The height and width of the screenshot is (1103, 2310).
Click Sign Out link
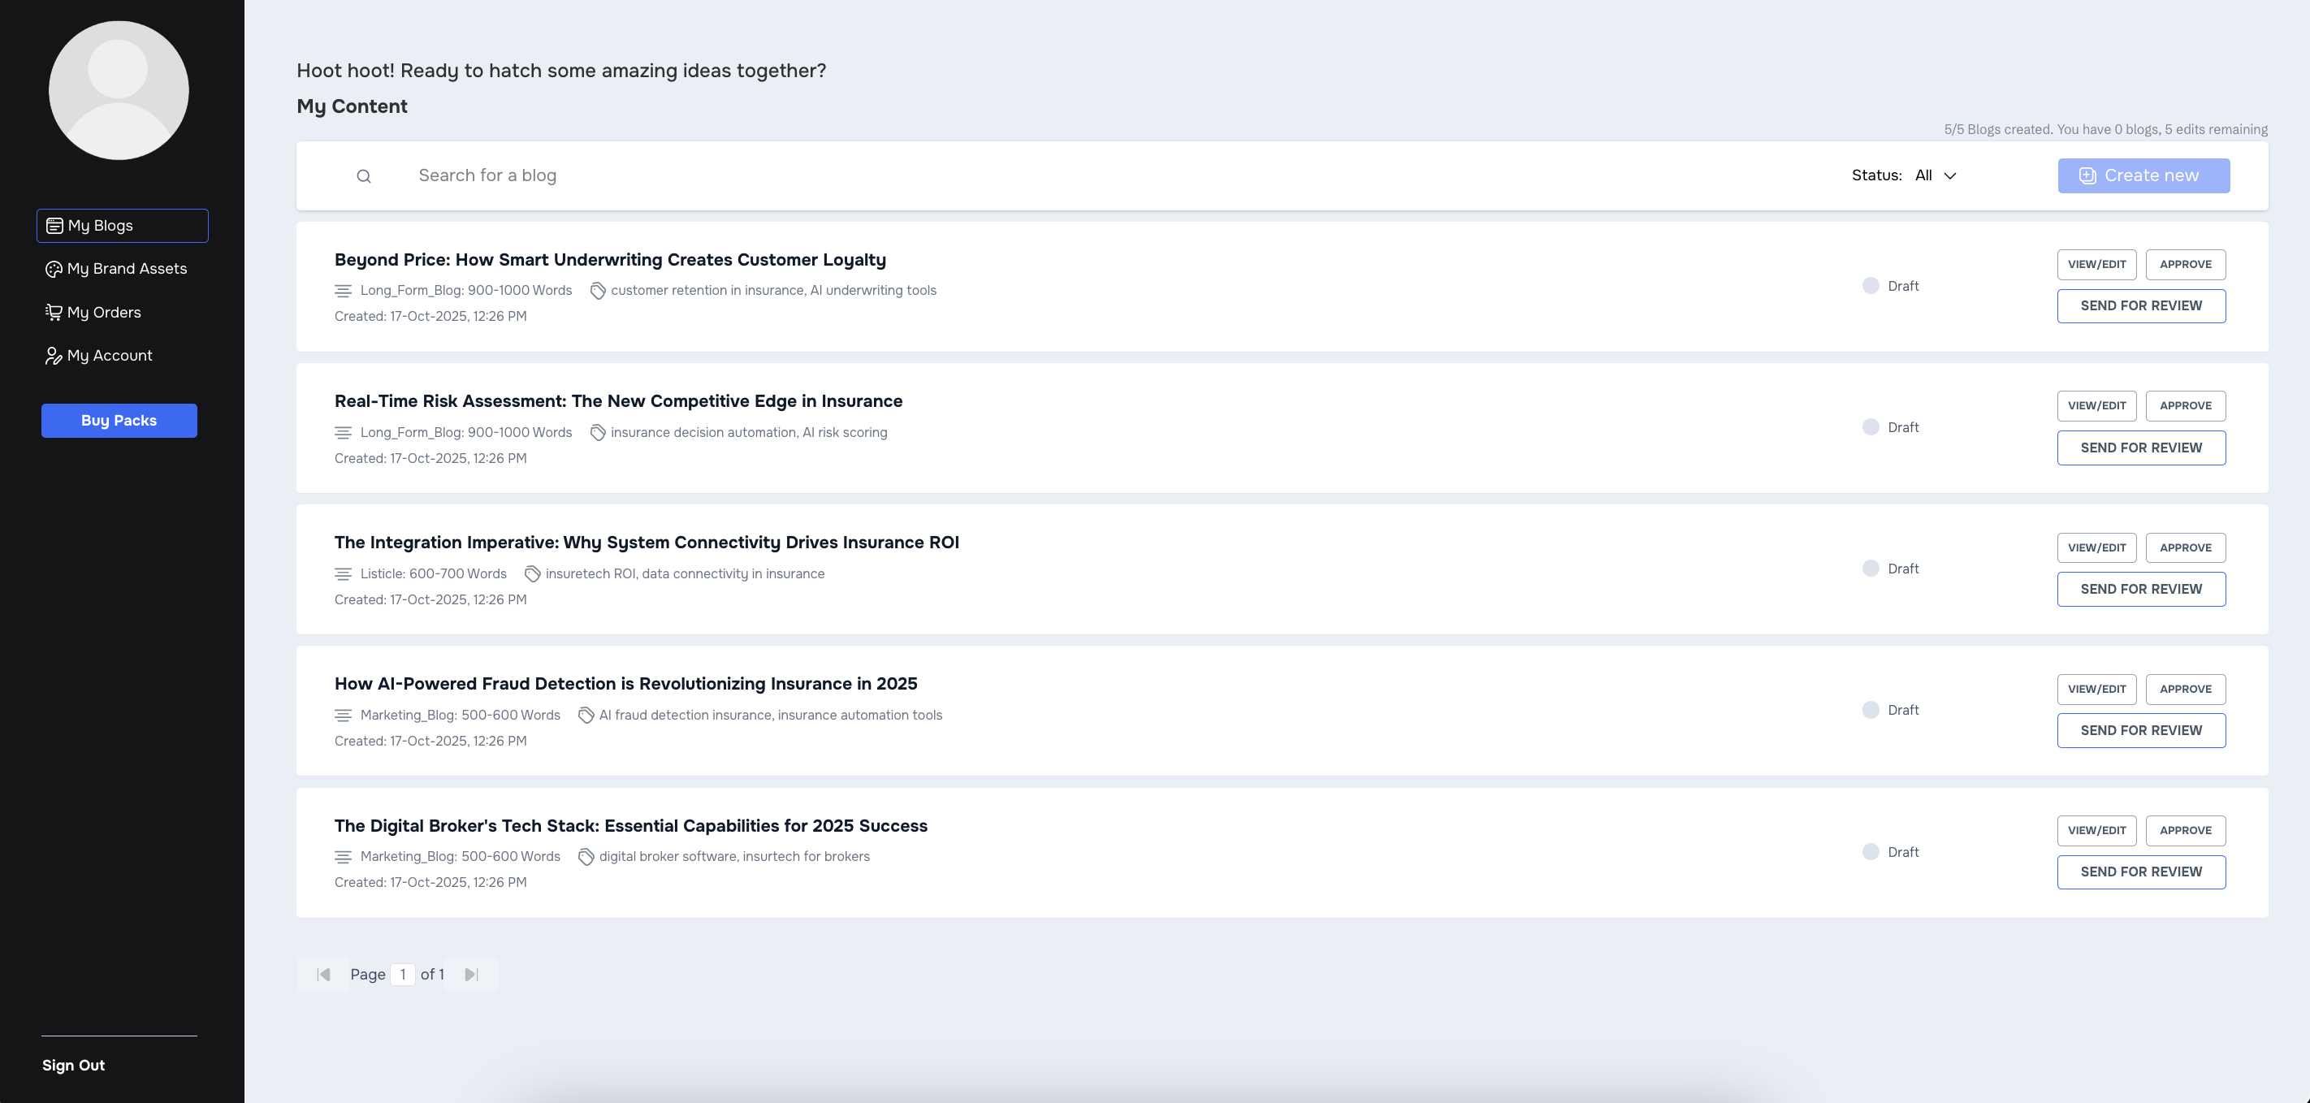[74, 1066]
